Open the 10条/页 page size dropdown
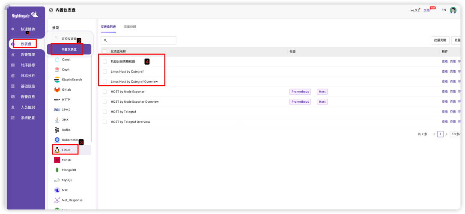 pyautogui.click(x=456, y=134)
